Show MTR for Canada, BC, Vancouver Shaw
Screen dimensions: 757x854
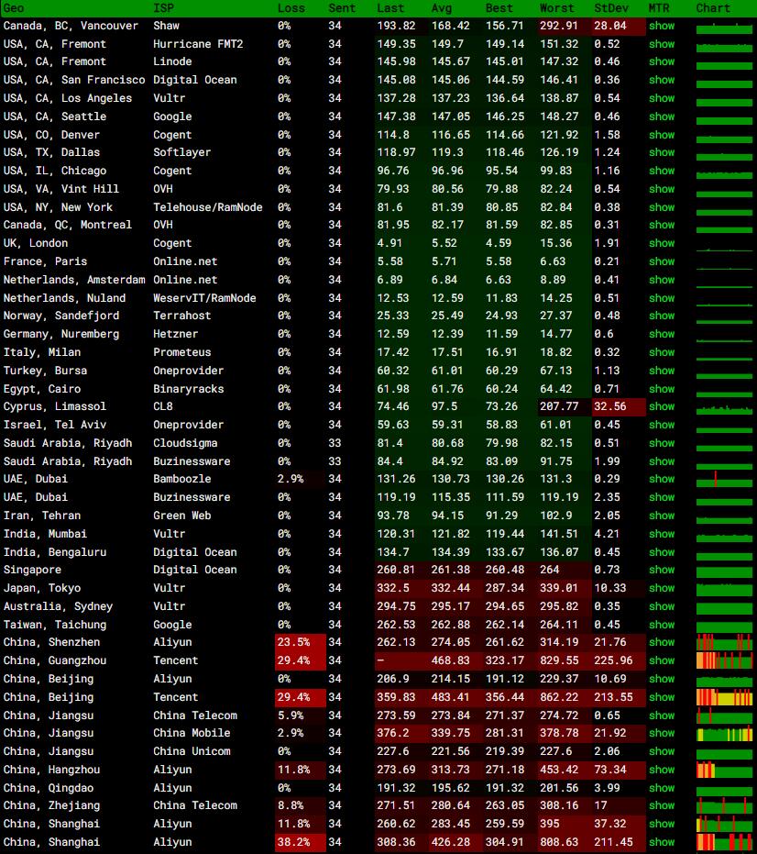pos(662,26)
